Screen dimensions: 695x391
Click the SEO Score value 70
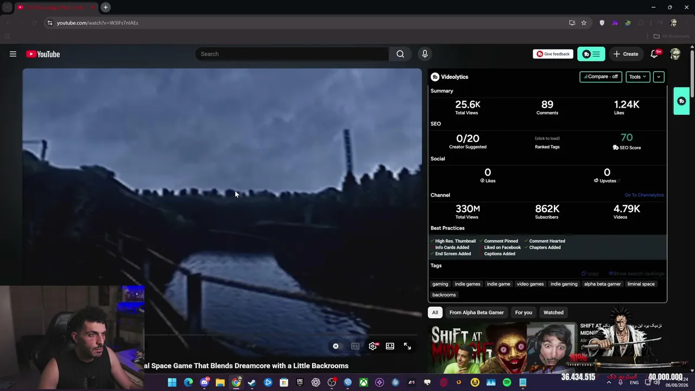pyautogui.click(x=627, y=138)
